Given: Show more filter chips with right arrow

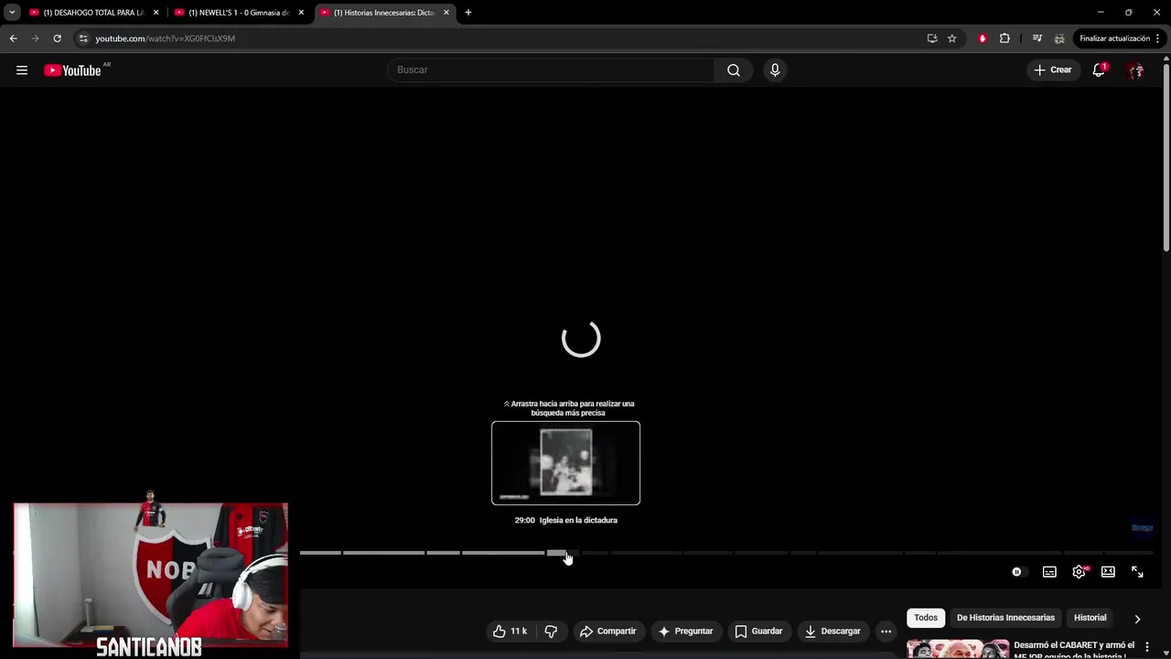Looking at the screenshot, I should 1137,619.
